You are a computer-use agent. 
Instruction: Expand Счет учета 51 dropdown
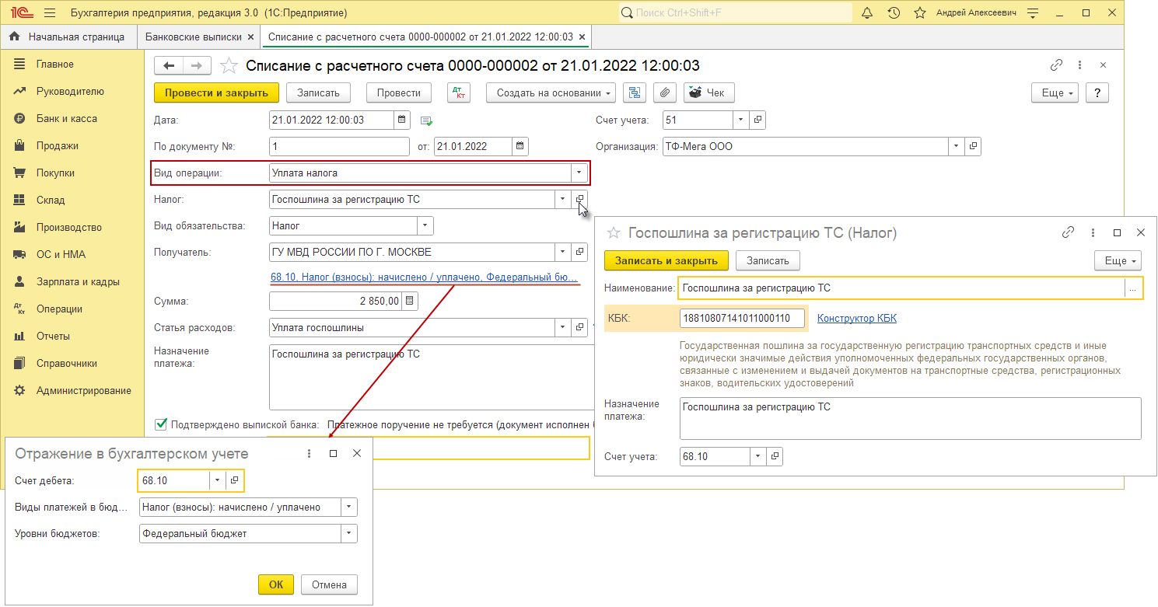coord(741,120)
